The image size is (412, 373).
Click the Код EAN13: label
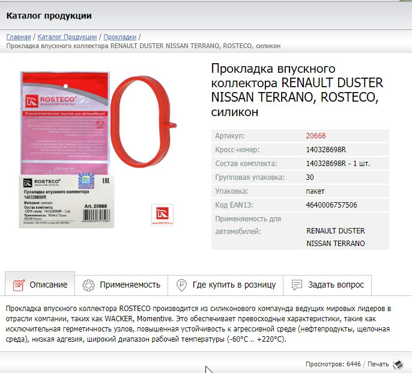234,205
